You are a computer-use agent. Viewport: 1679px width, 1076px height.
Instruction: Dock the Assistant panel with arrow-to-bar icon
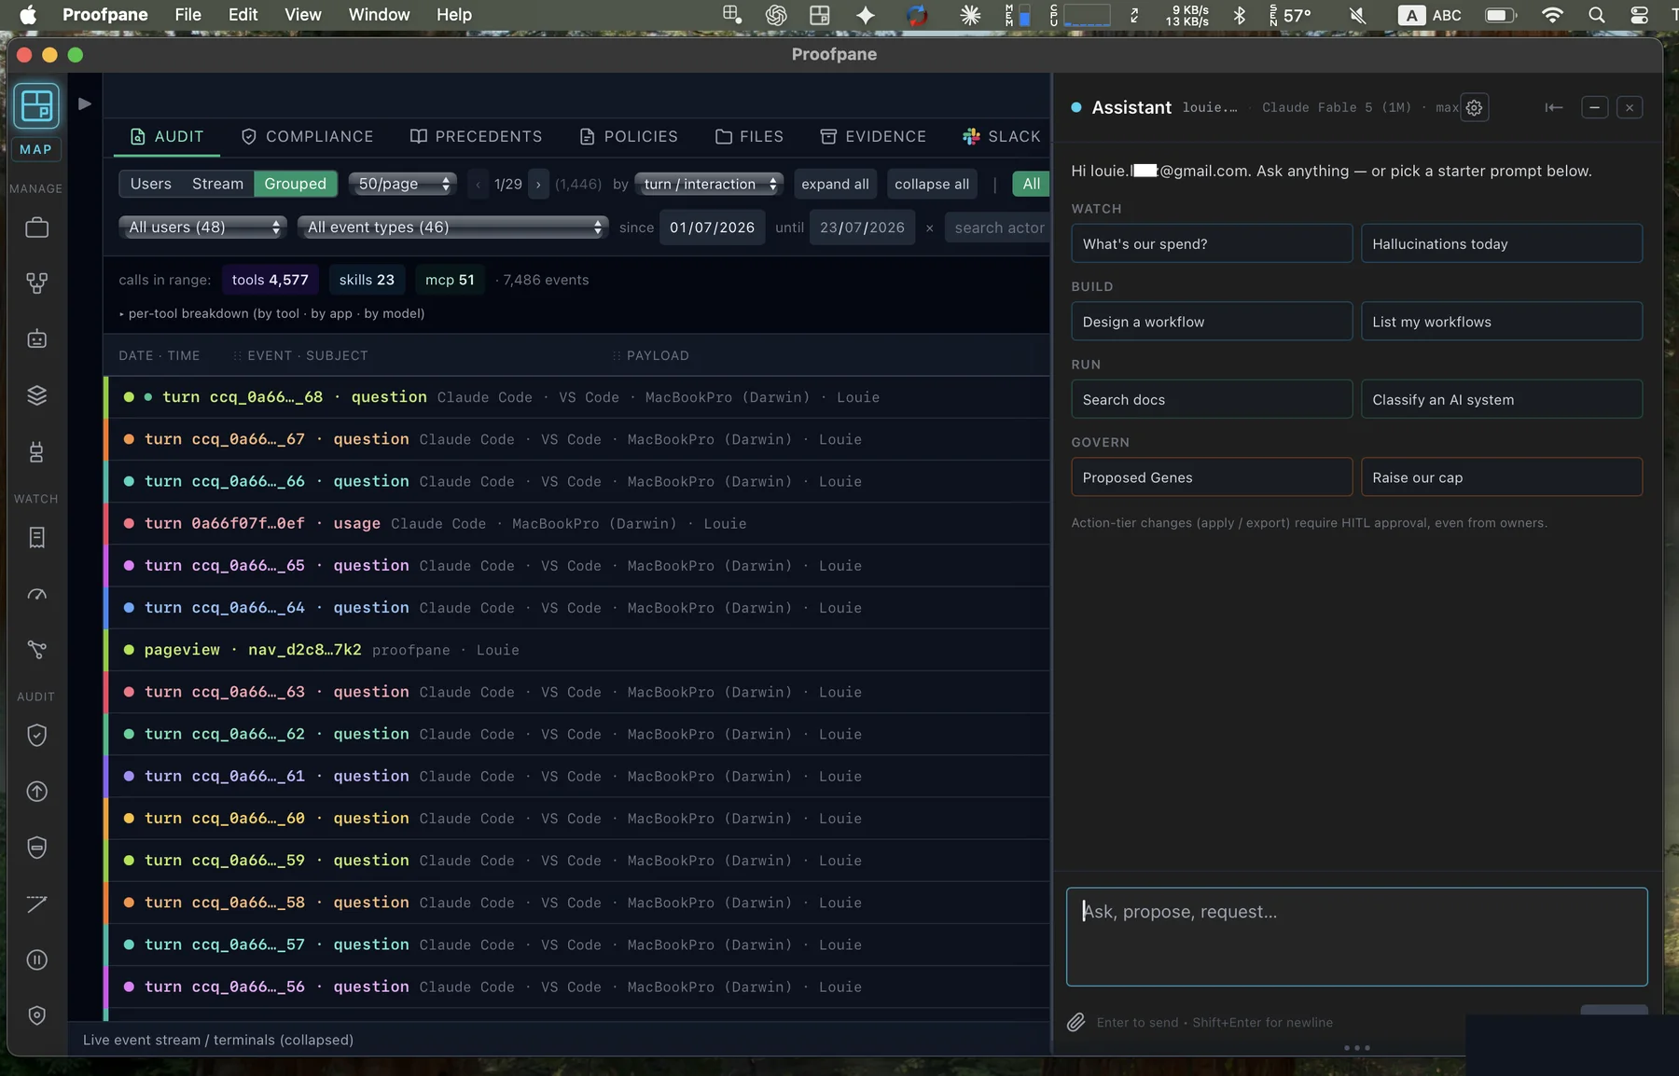pos(1554,107)
